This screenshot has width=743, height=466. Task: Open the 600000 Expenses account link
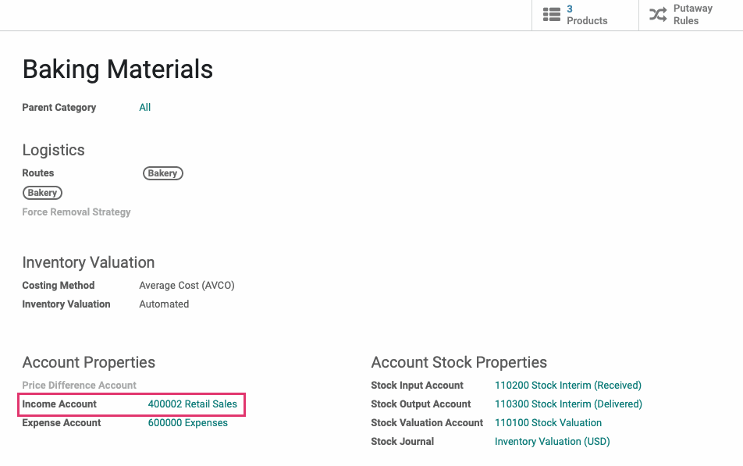(x=187, y=423)
